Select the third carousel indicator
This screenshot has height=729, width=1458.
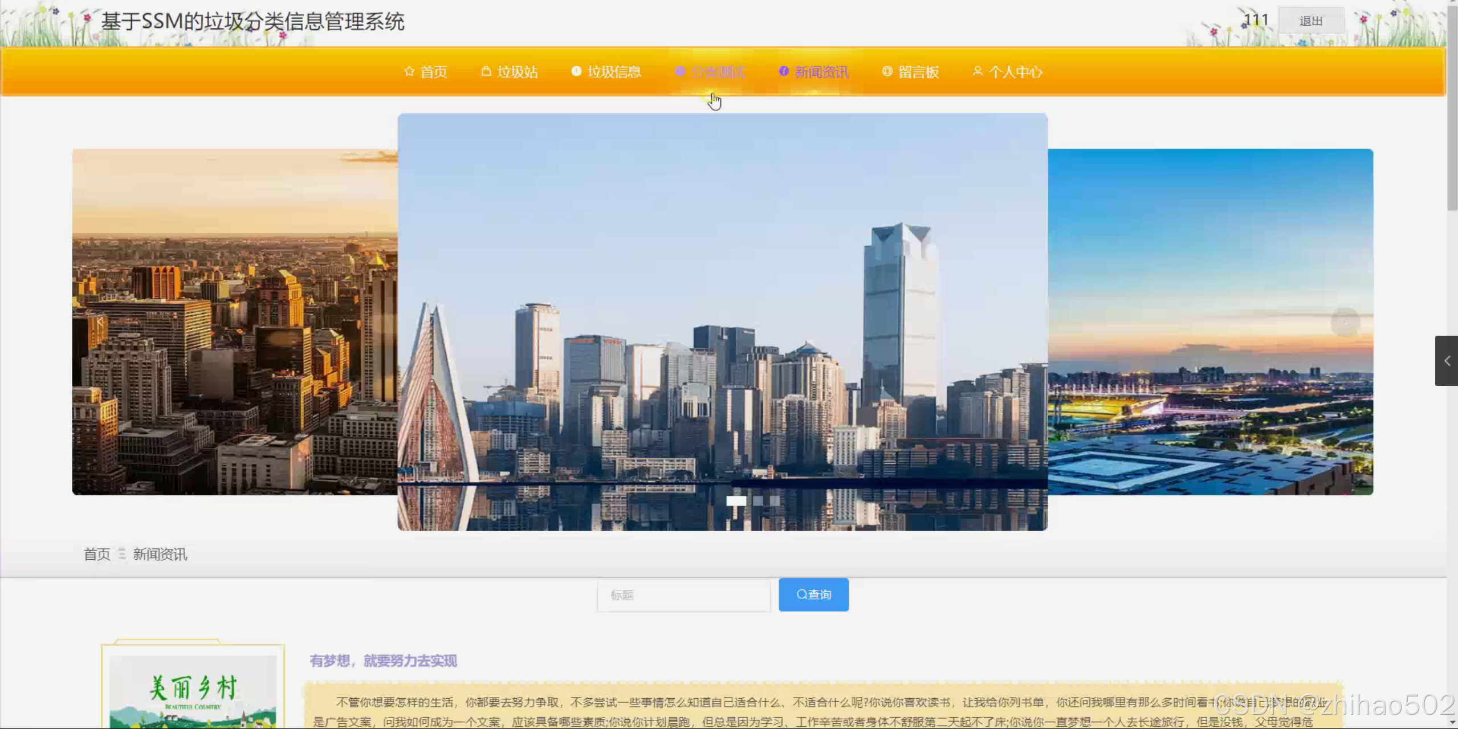pos(775,500)
